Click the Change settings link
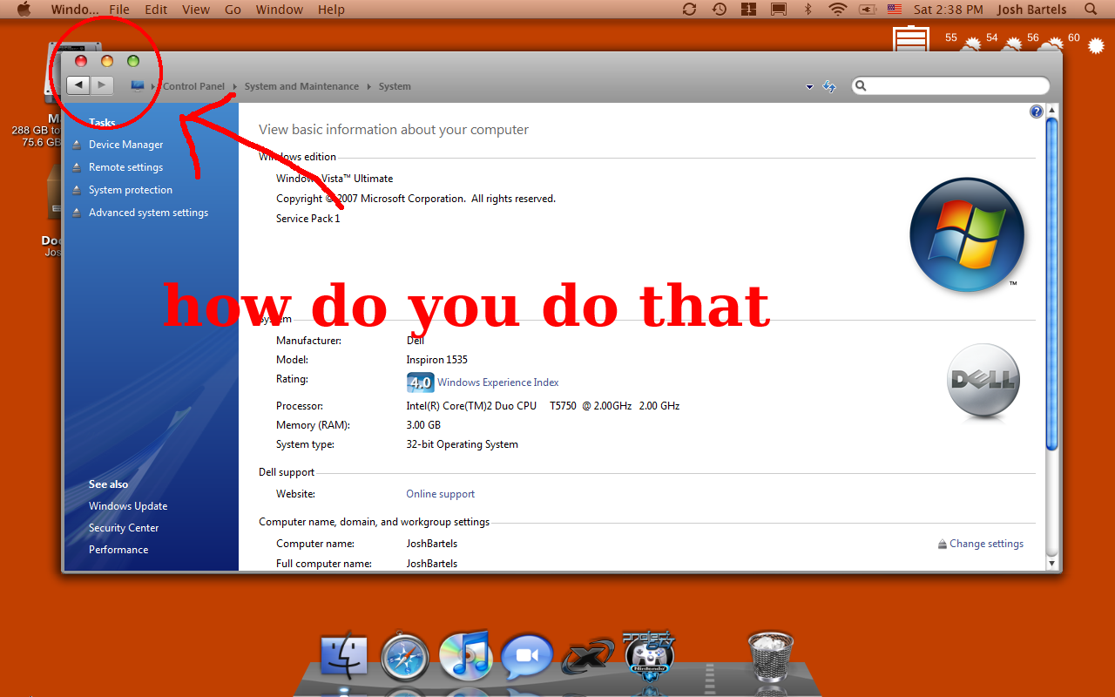This screenshot has height=697, width=1115. tap(986, 544)
